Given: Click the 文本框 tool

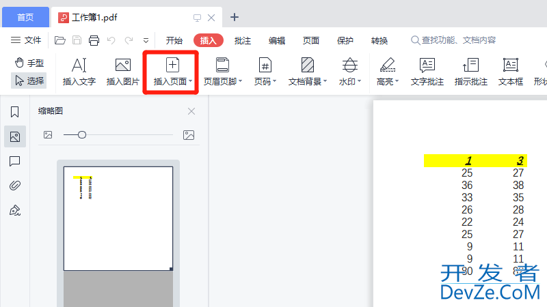Looking at the screenshot, I should click(x=510, y=72).
